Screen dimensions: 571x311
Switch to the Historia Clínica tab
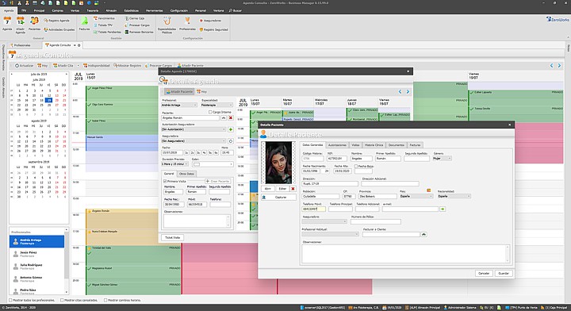pos(374,145)
